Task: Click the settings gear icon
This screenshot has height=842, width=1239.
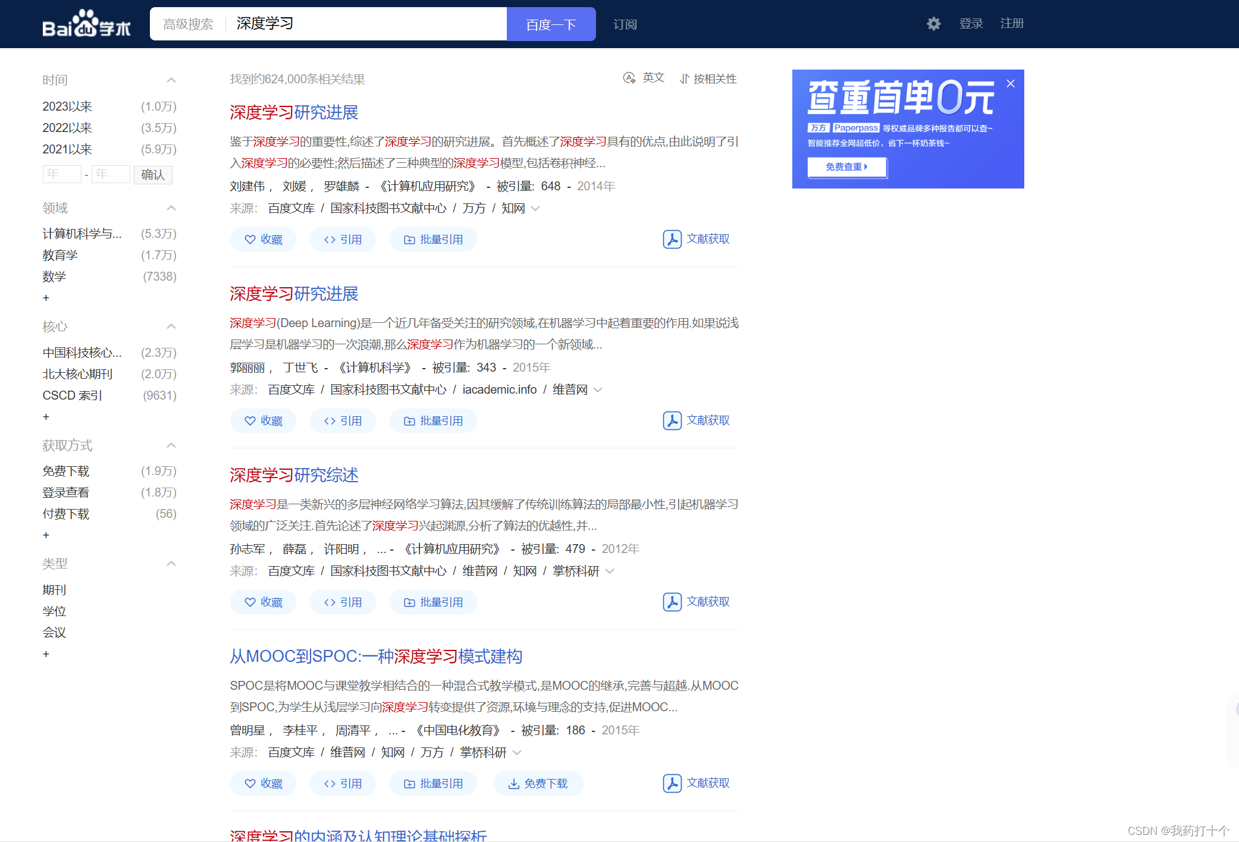Action: (x=933, y=24)
